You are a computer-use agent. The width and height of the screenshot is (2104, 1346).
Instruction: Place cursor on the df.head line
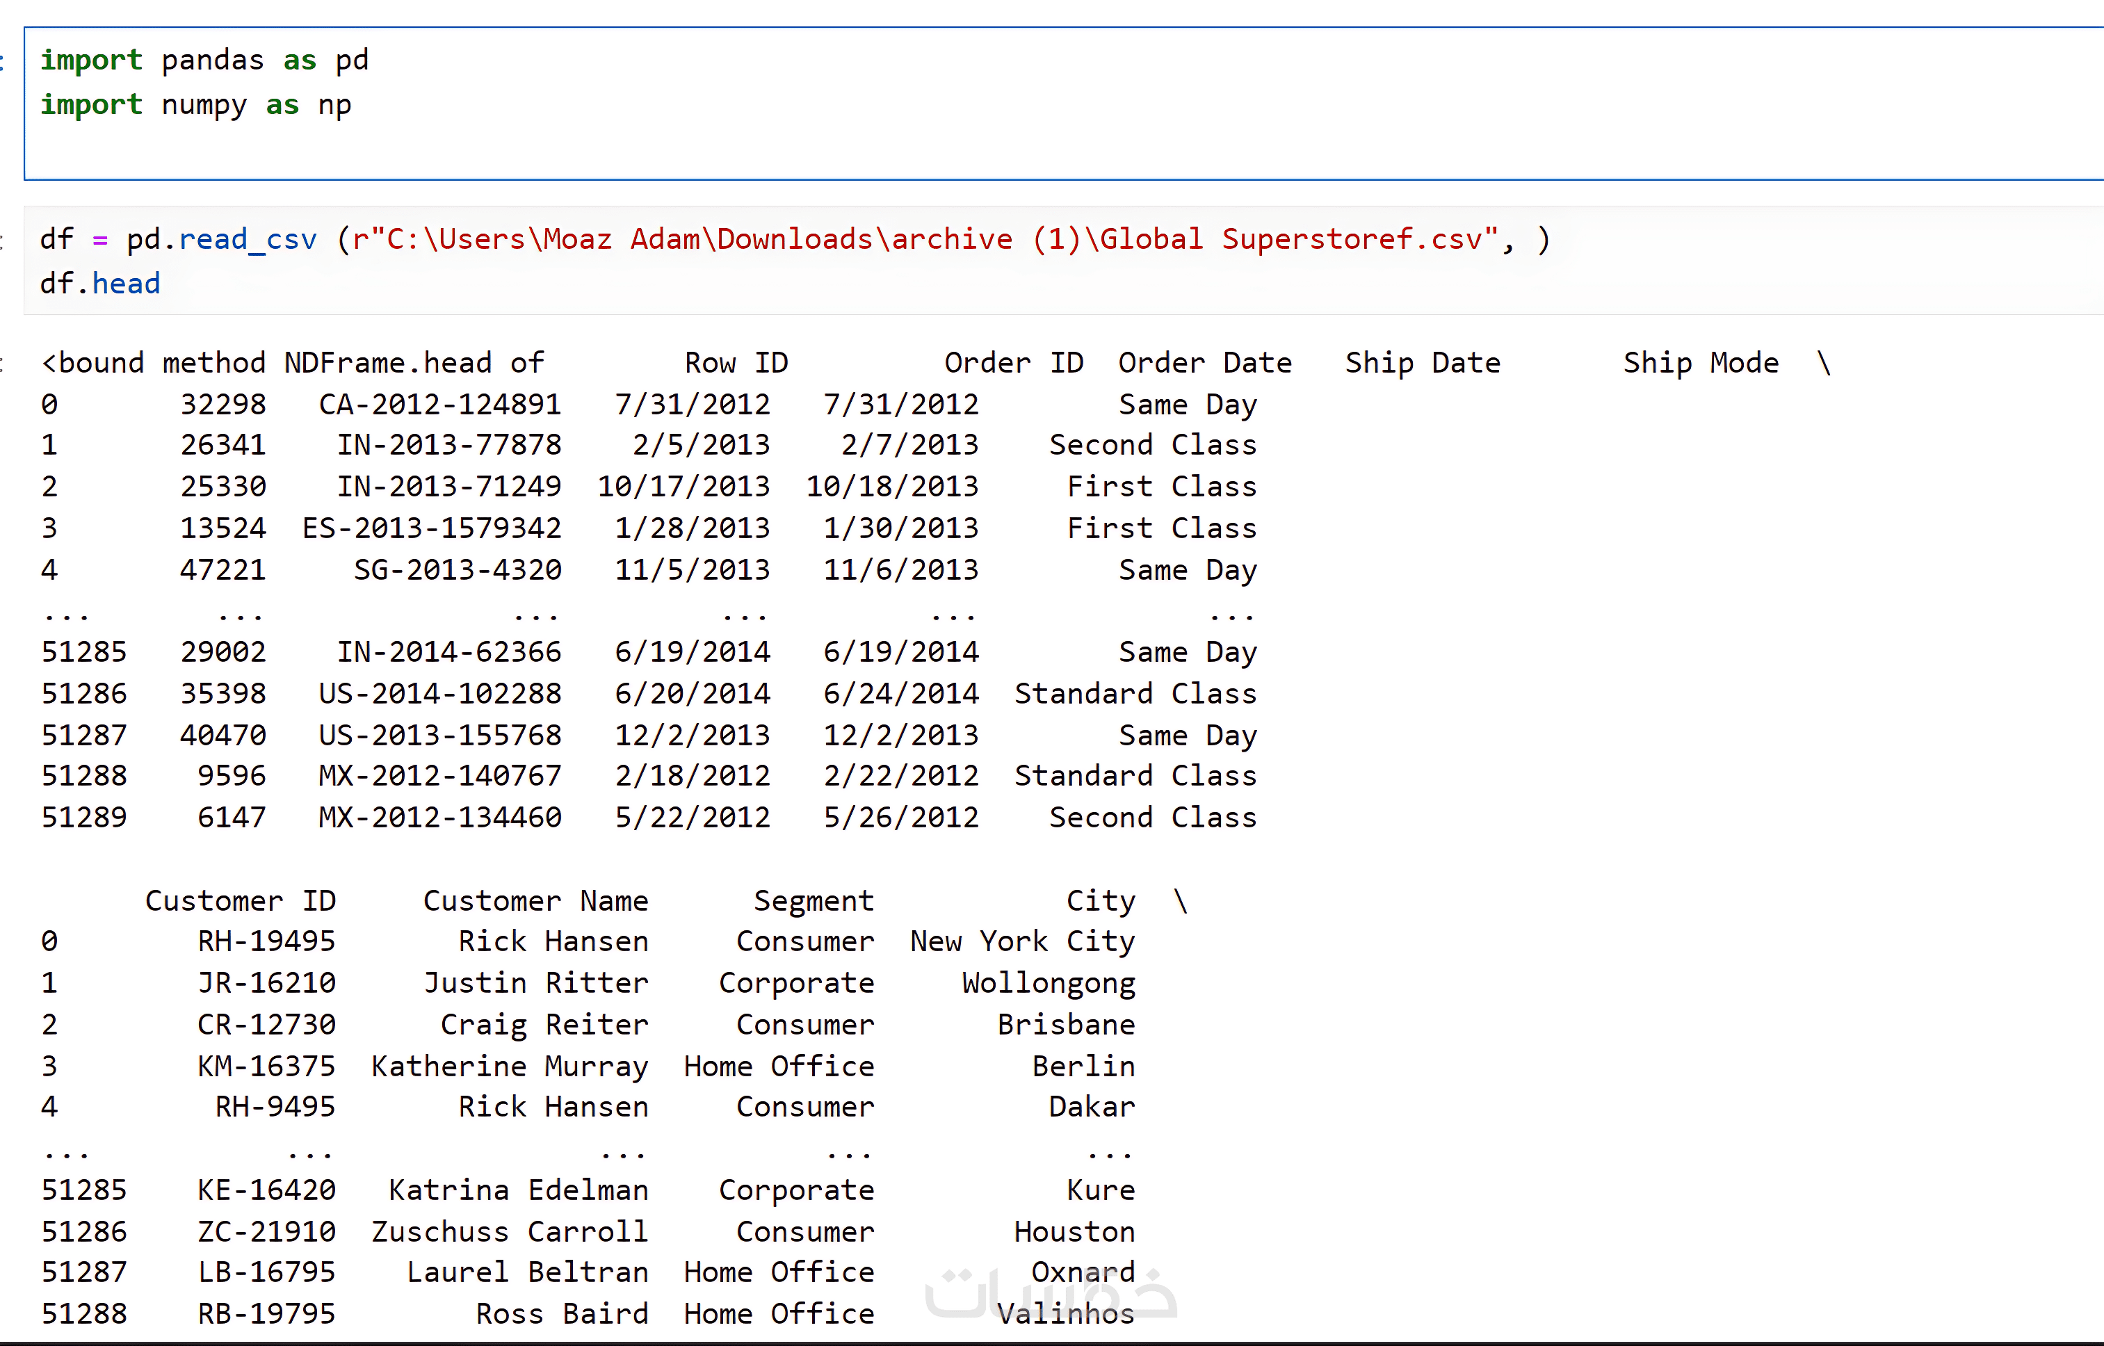(99, 284)
